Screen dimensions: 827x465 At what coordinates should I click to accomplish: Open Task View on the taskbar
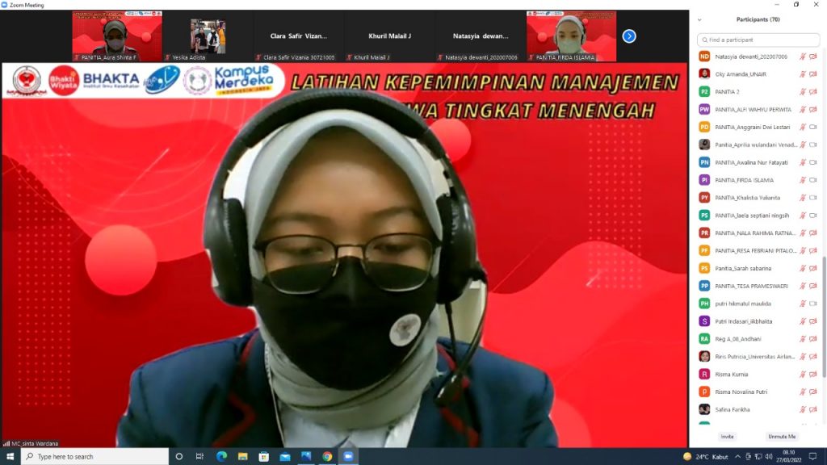click(199, 457)
